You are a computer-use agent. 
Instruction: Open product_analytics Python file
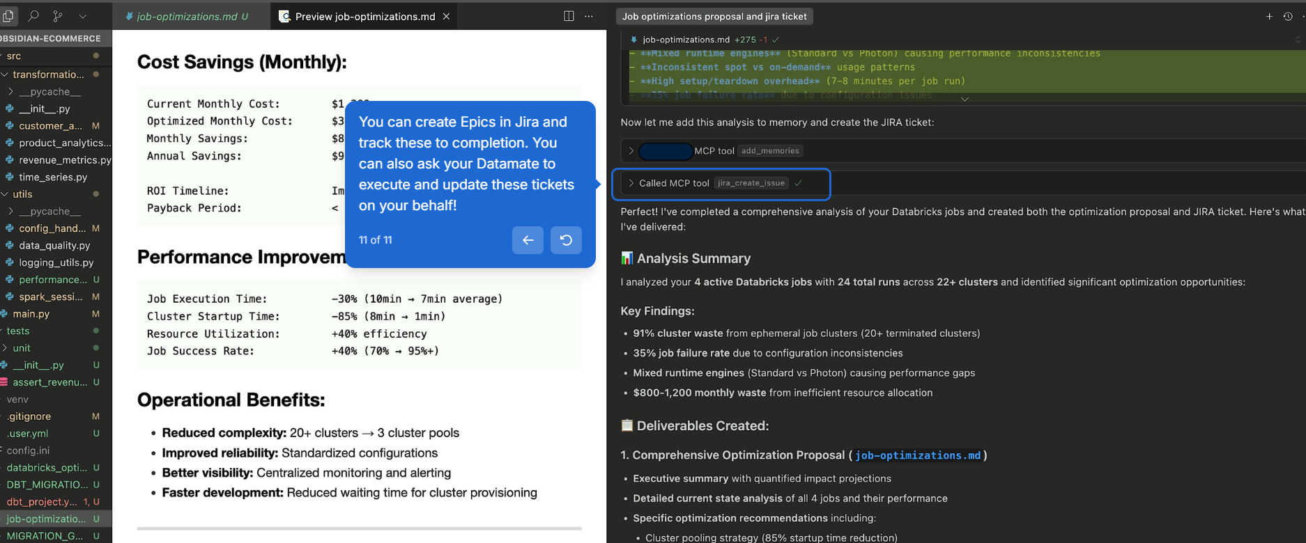(56, 143)
